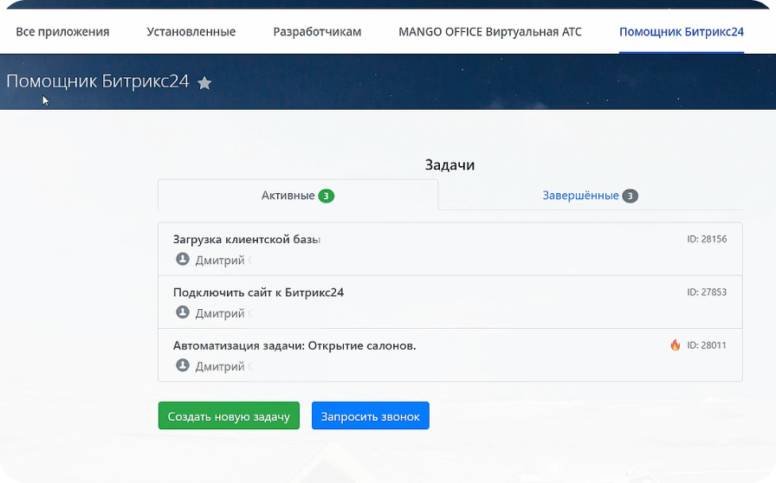This screenshot has height=483, width=776.
Task: Click the favorite star beside Помощник Битрикс24
Action: click(204, 83)
